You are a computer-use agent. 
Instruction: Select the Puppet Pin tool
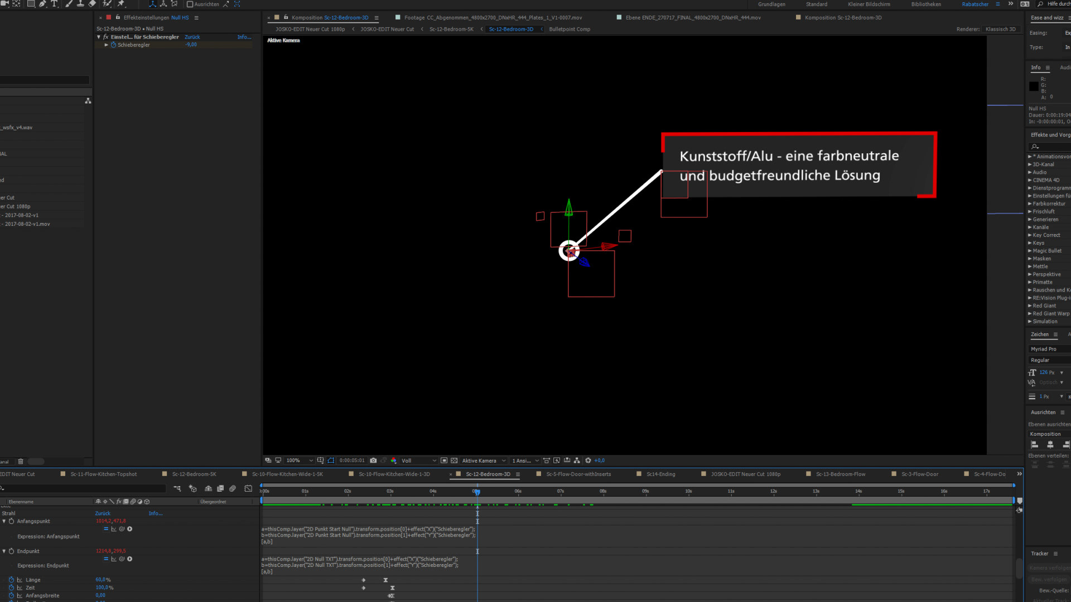(121, 4)
